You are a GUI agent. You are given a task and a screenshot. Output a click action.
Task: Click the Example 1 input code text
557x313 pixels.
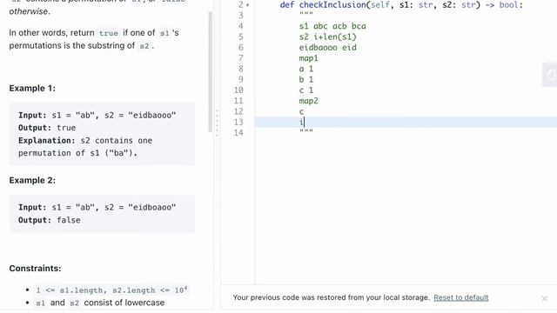97,116
